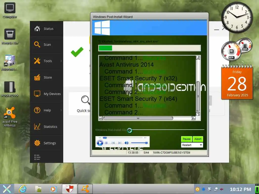Image resolution: width=259 pixels, height=194 pixels.
Task: Click the calendar gadget showing Friday 28
Action: pyautogui.click(x=237, y=83)
